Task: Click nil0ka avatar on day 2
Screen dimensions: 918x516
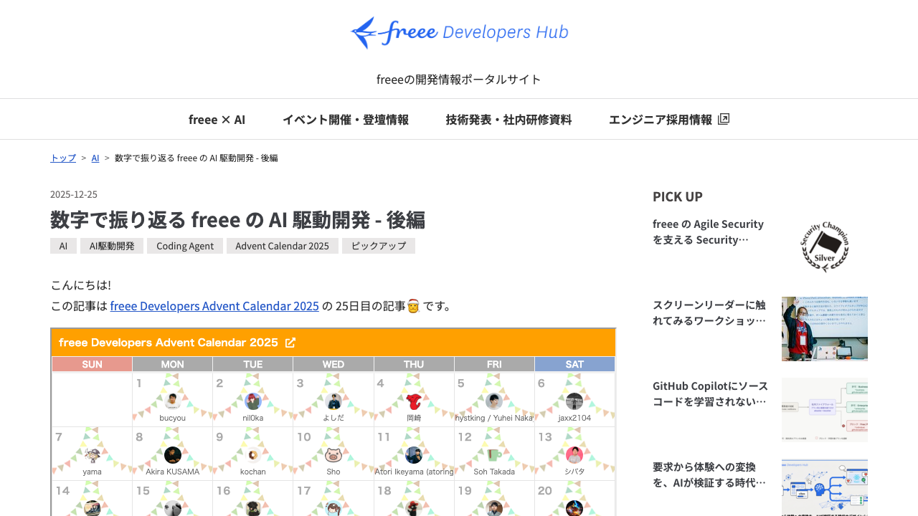Action: coord(252,401)
